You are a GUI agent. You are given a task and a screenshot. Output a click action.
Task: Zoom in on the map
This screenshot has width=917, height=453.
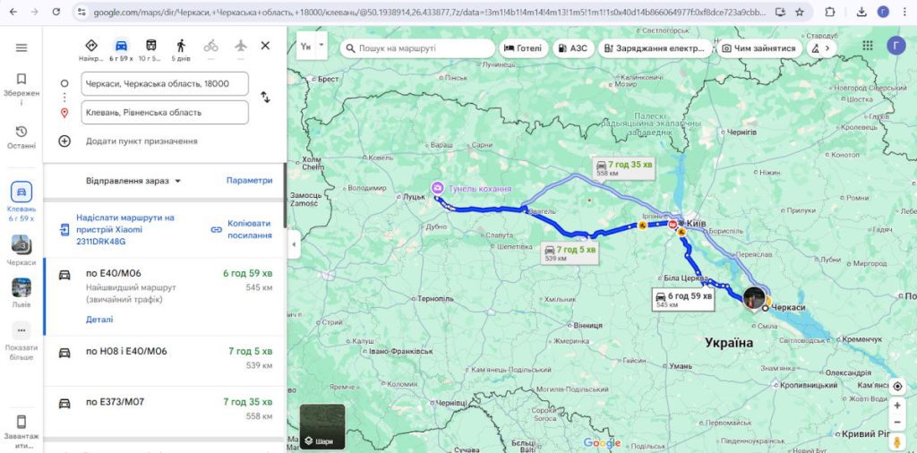(x=897, y=406)
